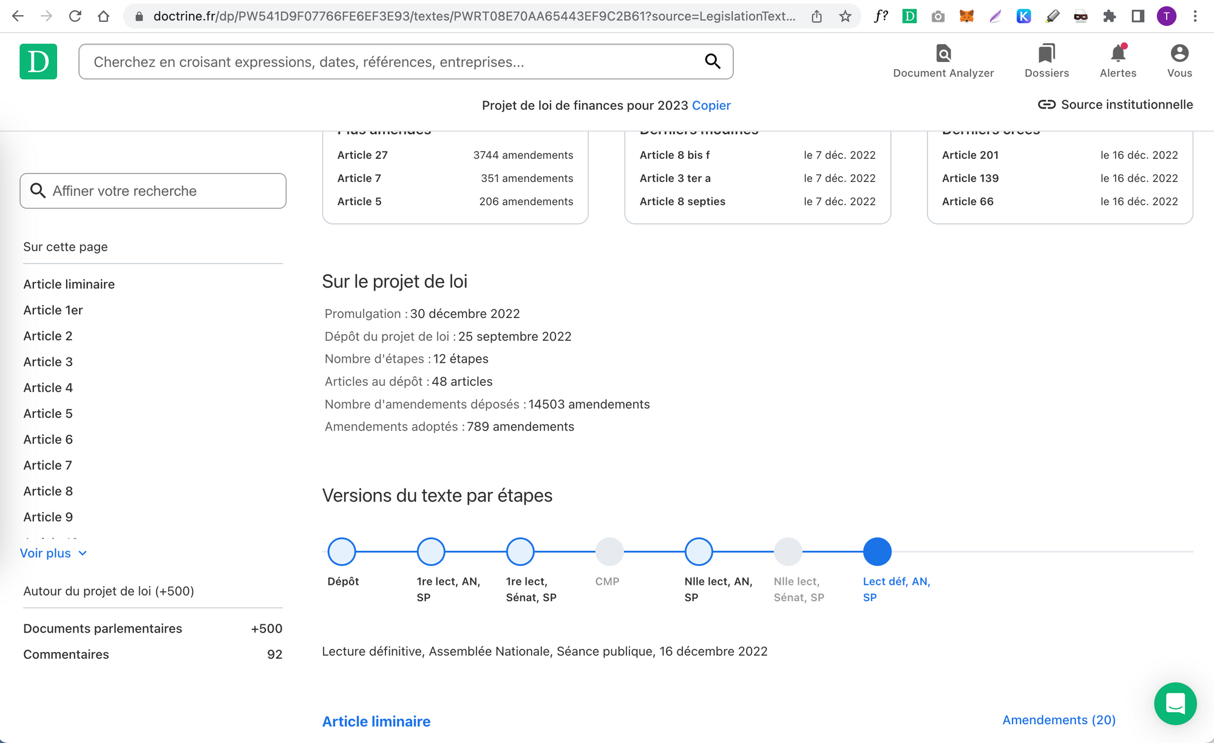
Task: Select the 1re lect, AN step circle
Action: pyautogui.click(x=431, y=551)
